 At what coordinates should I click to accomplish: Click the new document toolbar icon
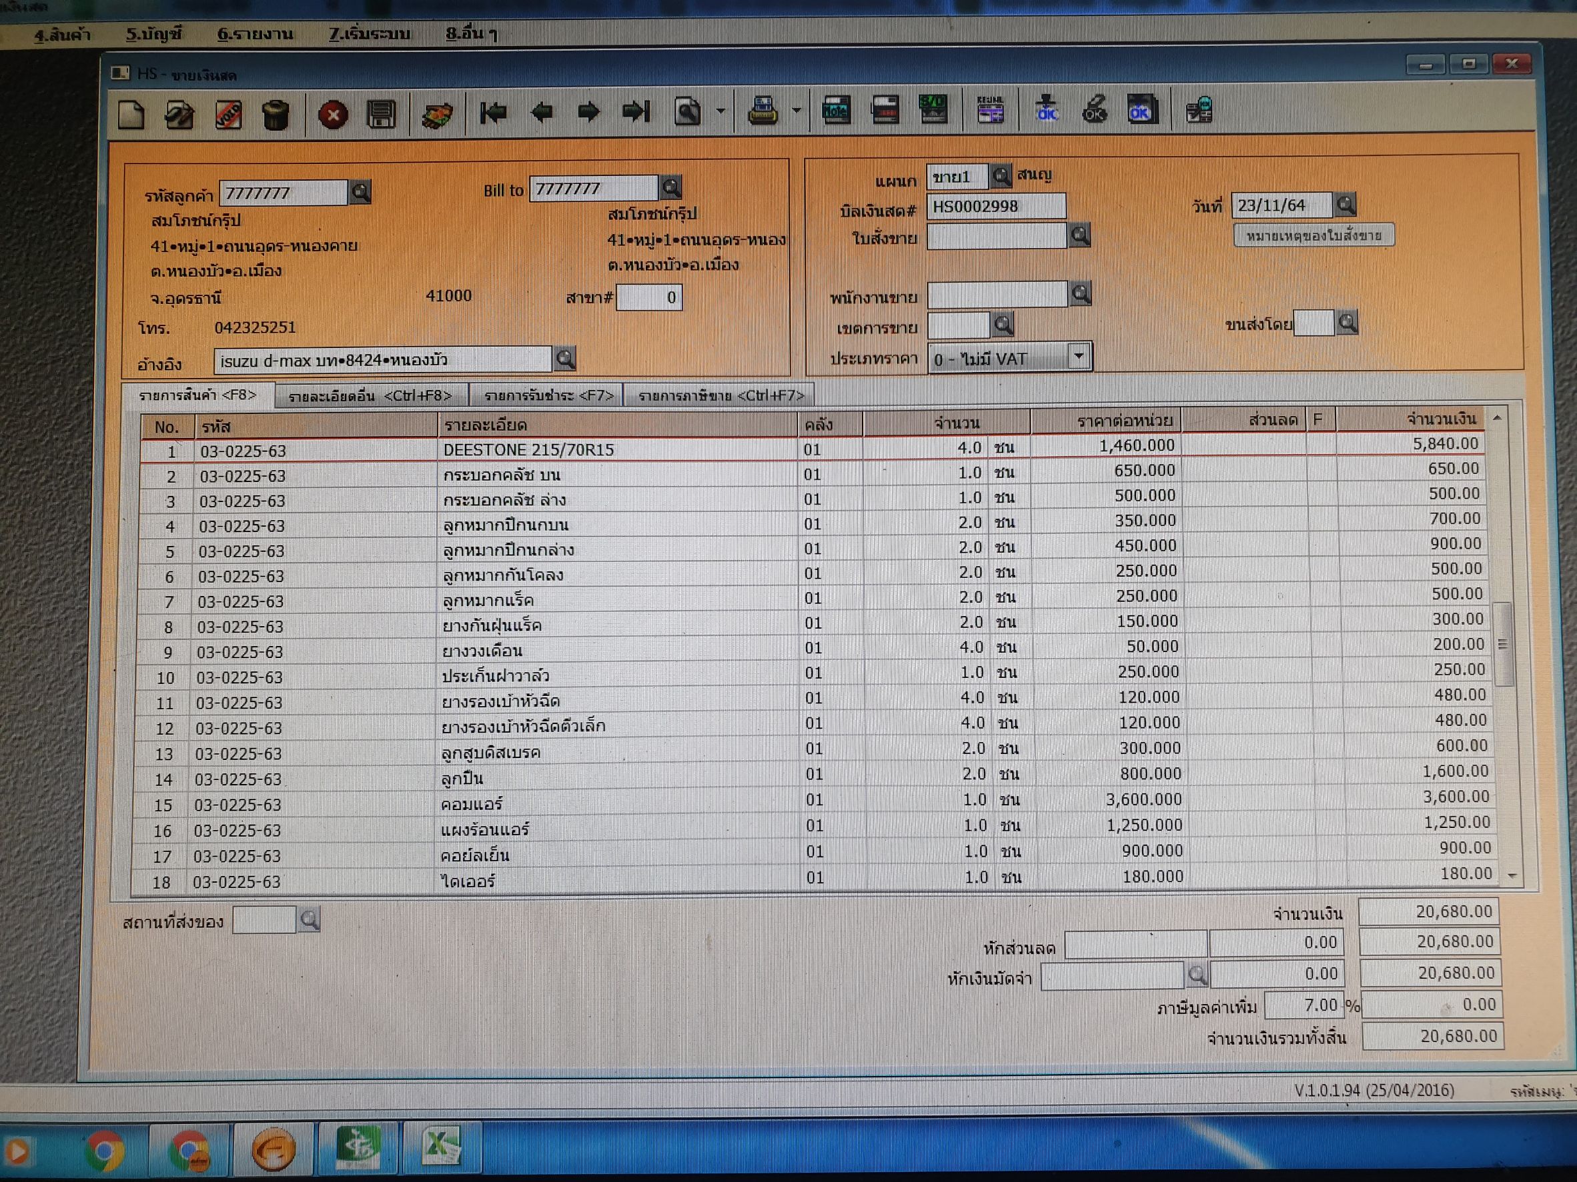click(x=132, y=115)
